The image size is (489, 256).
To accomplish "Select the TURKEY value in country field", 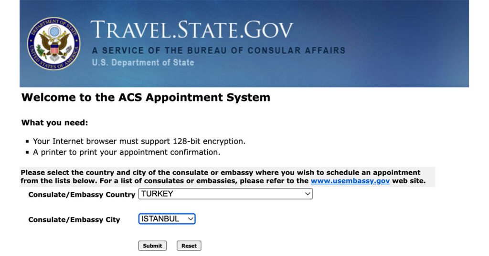I will (x=158, y=194).
